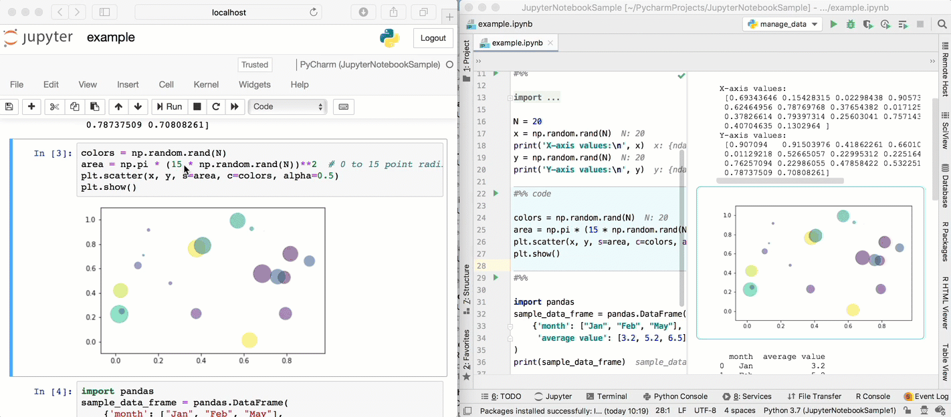The image size is (951, 417).
Task: Open the Jupyter Widgets menu
Action: [255, 84]
